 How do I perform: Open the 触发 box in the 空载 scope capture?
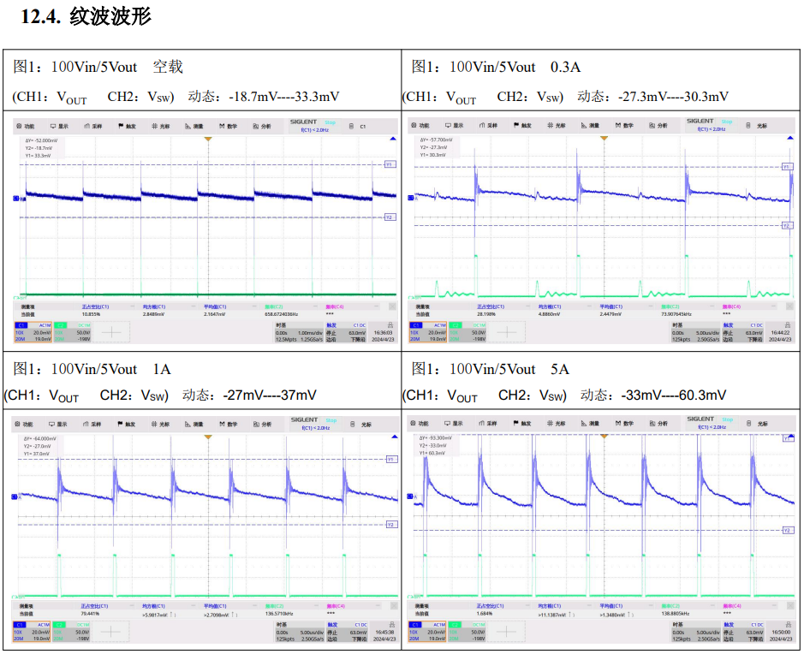tap(346, 332)
